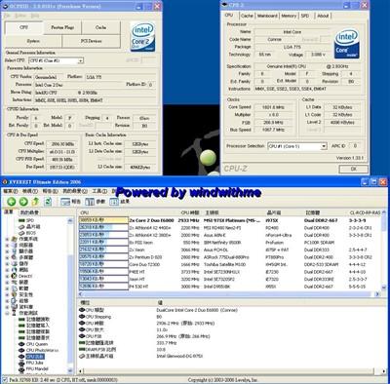Click the first report icon in EVEREST toolbar
The height and width of the screenshot is (384, 390).
click(x=65, y=202)
